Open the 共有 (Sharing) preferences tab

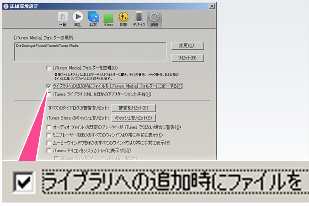(93, 19)
